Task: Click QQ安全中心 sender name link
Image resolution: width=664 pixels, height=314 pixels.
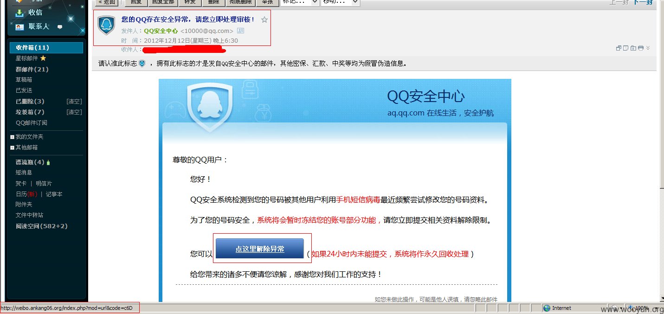Action: click(x=161, y=31)
